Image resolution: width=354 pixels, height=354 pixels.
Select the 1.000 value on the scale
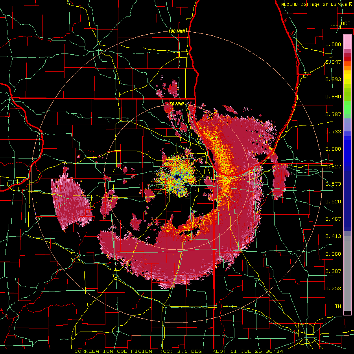pyautogui.click(x=333, y=44)
